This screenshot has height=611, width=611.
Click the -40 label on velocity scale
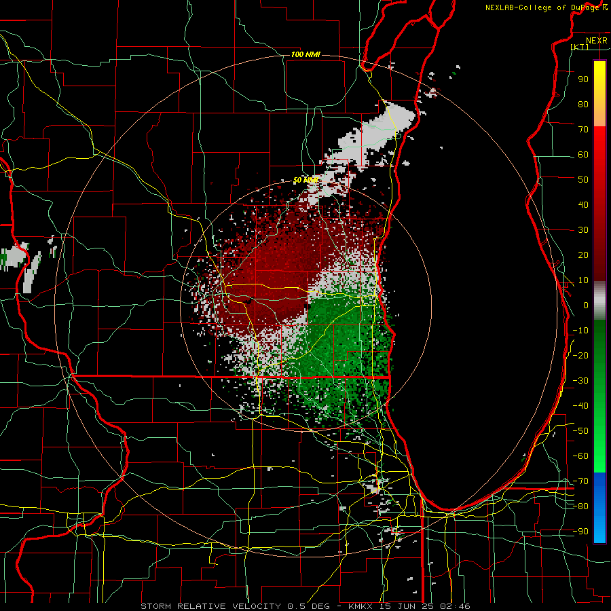(580, 406)
